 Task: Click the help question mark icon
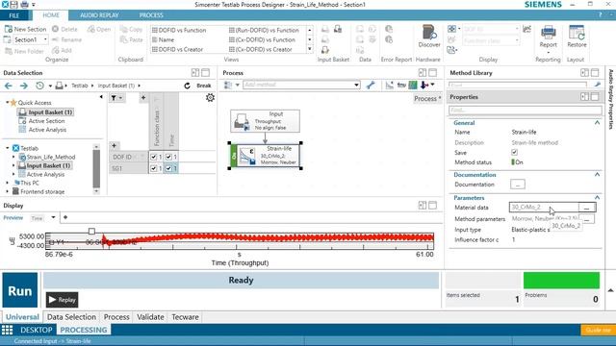coord(600,15)
